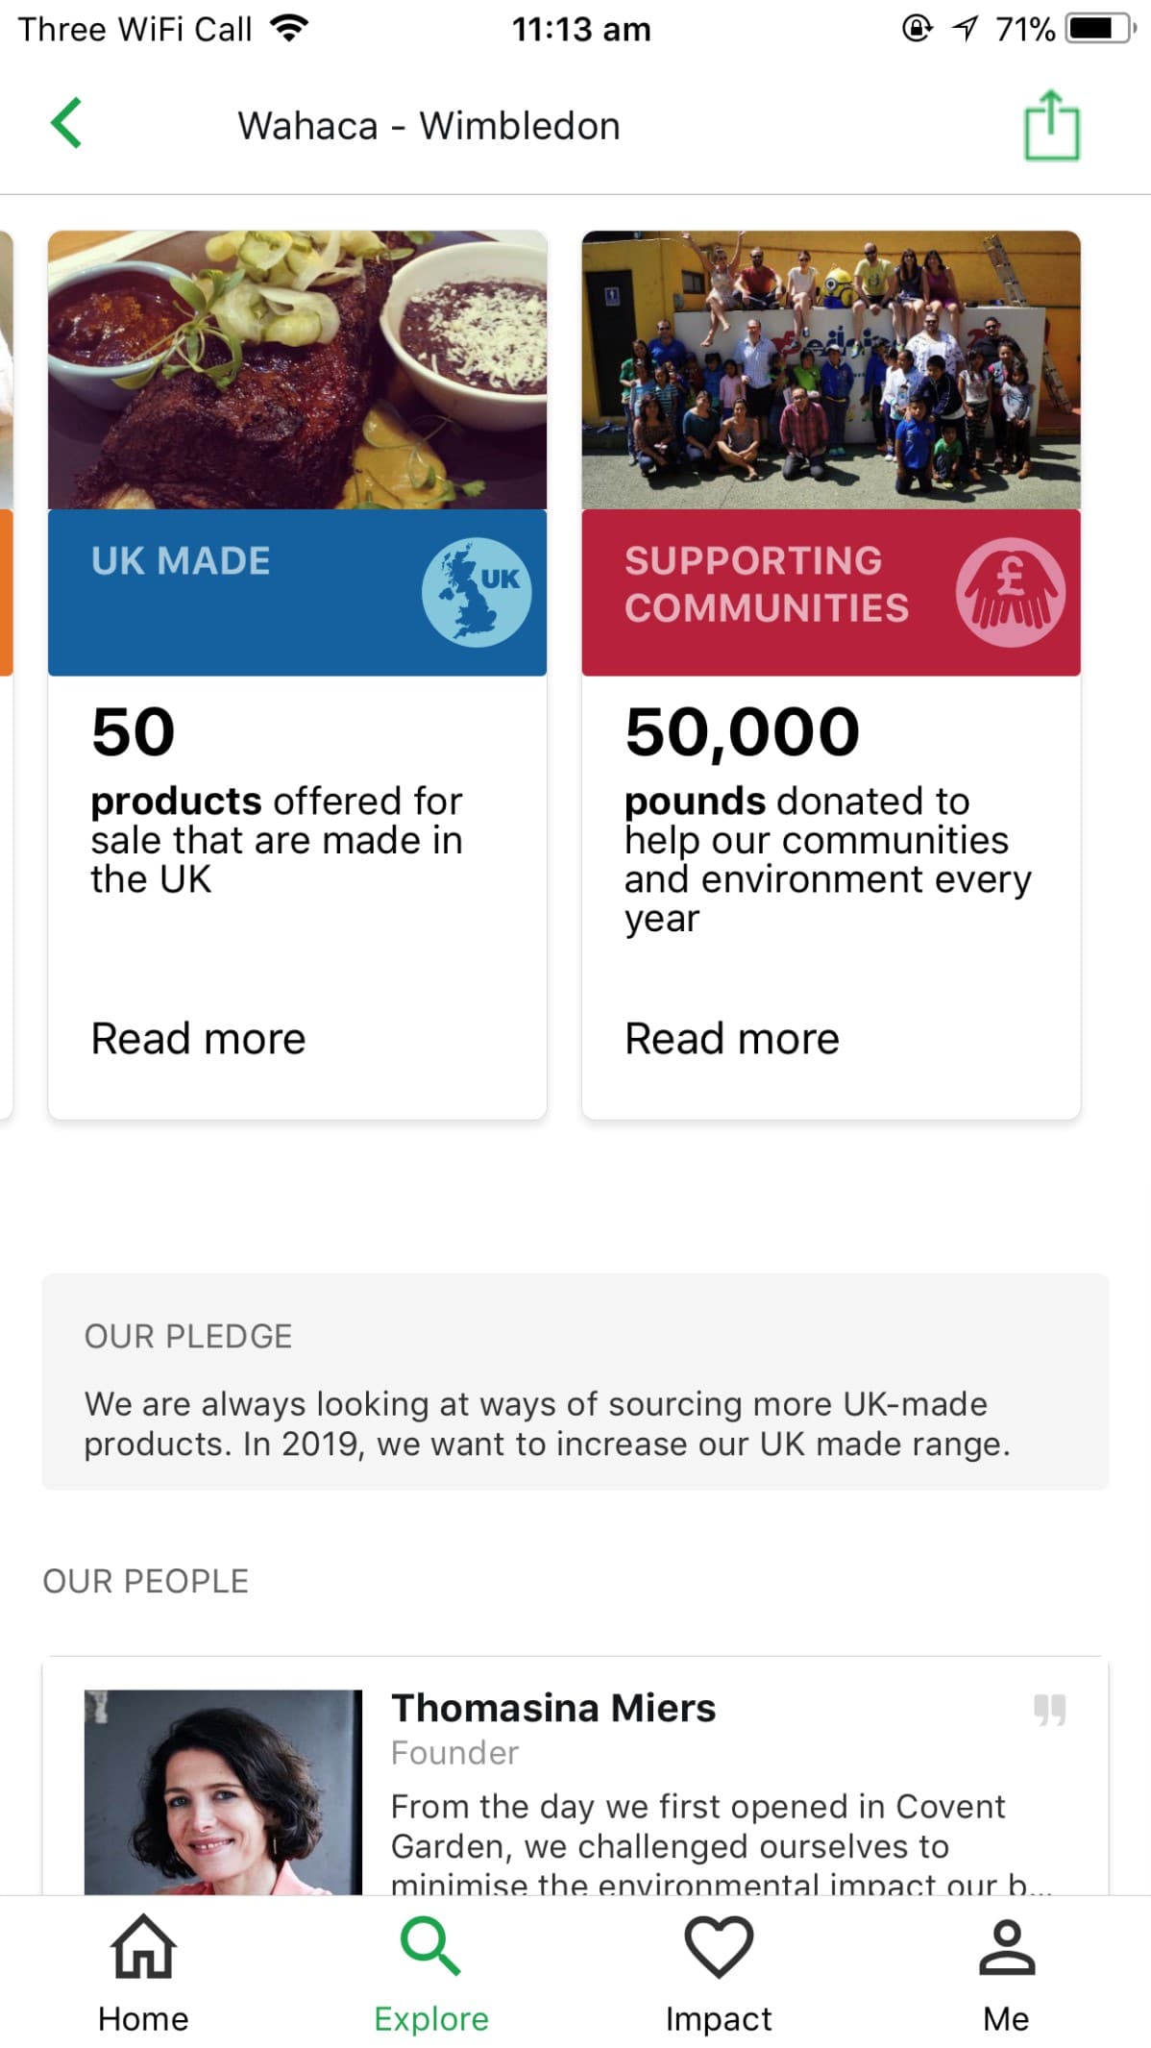1151x2048 pixels.
Task: Tap the UK map badge icon
Action: (476, 592)
